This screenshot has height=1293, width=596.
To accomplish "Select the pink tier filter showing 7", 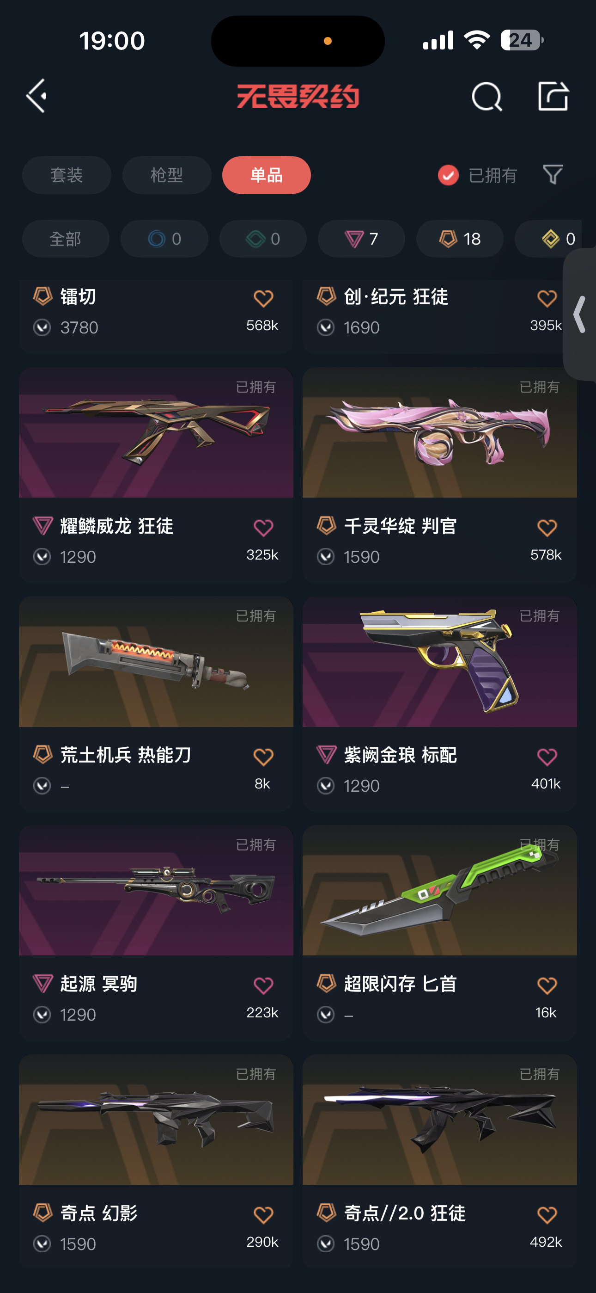I will tap(361, 239).
